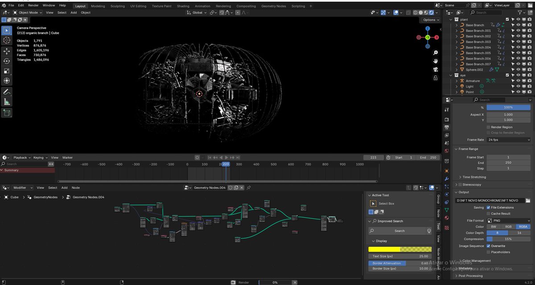This screenshot has width=535, height=285.
Task: Click the Z axis on navigation gizmo
Action: (427, 28)
